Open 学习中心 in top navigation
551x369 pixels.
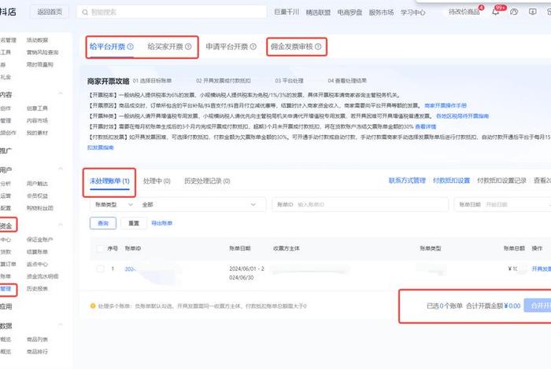[x=413, y=12]
